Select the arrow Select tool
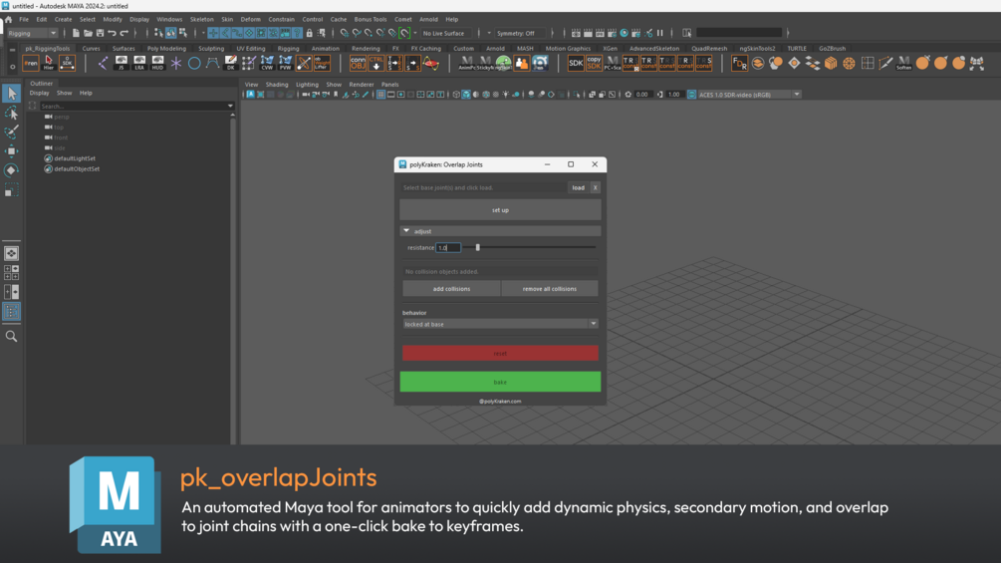Viewport: 1001px width, 563px height. (11, 94)
